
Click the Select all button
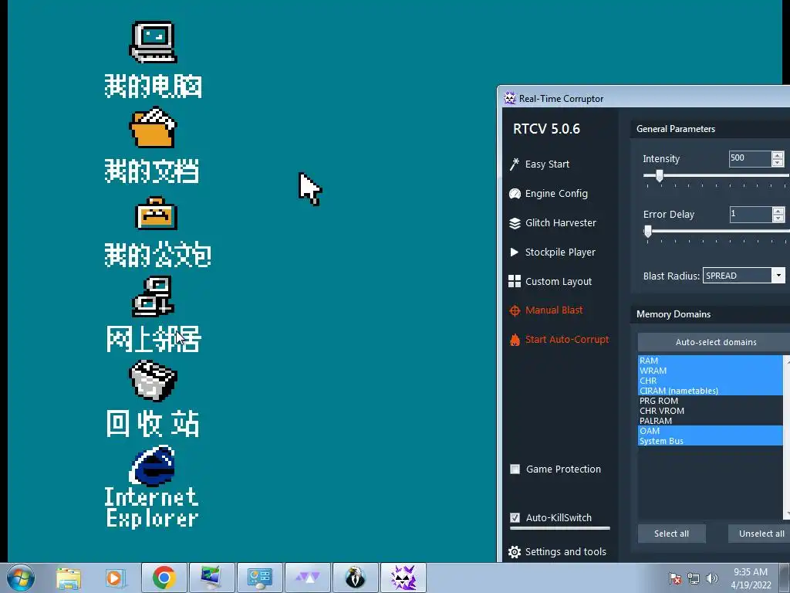pyautogui.click(x=671, y=534)
